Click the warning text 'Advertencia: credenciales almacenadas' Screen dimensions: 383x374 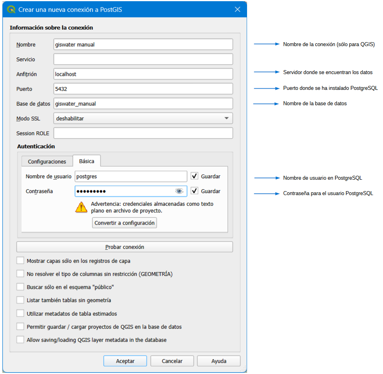(152, 207)
